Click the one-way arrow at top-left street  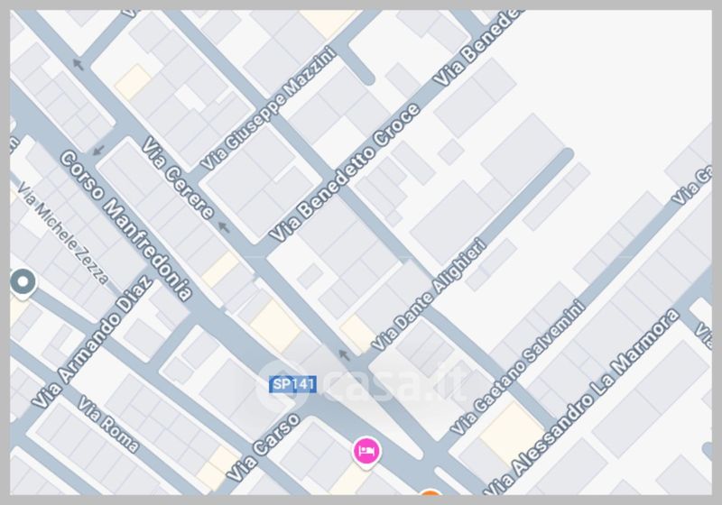click(79, 64)
